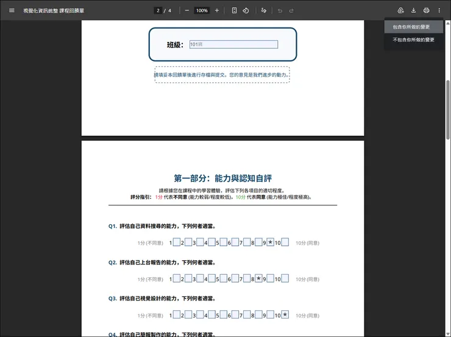Click the redo arrow icon

click(x=291, y=10)
